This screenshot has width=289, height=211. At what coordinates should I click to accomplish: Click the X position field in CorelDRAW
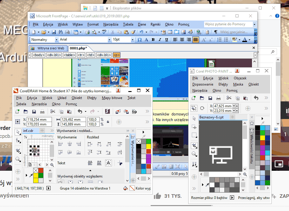click(x=39, y=120)
